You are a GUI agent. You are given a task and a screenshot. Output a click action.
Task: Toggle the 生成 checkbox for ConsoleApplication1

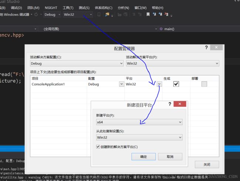[176, 84]
